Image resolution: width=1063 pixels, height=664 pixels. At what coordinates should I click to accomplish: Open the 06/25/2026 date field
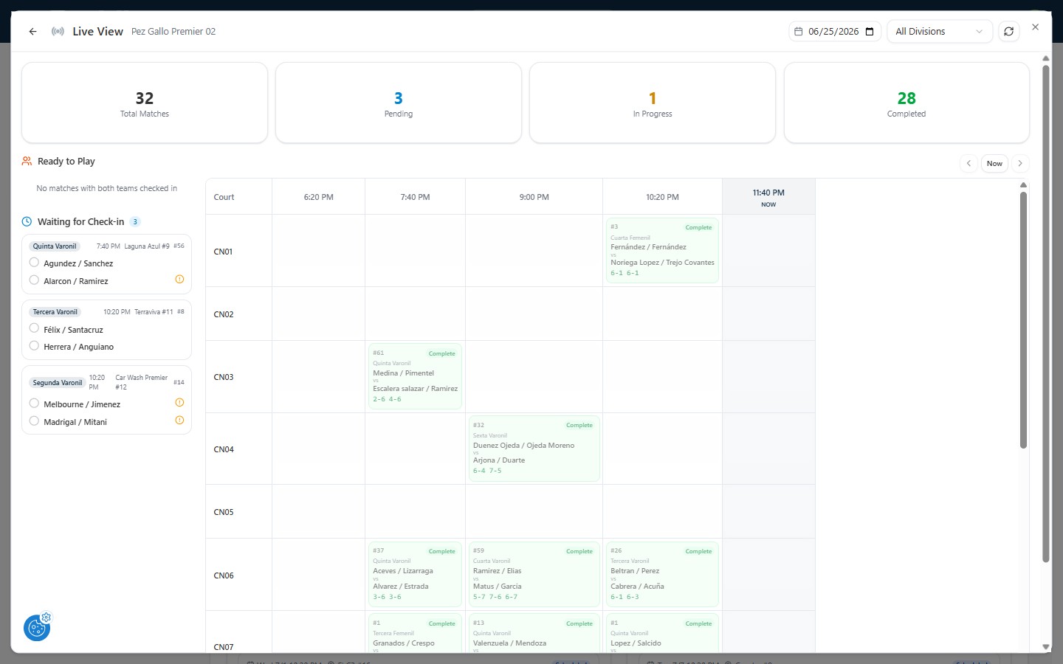(835, 32)
